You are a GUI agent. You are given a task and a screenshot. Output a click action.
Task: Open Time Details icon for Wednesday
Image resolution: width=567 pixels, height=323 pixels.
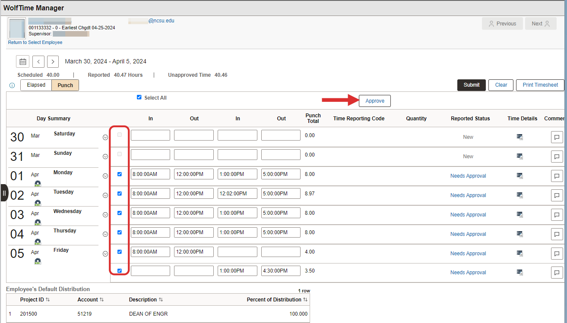[x=520, y=215]
